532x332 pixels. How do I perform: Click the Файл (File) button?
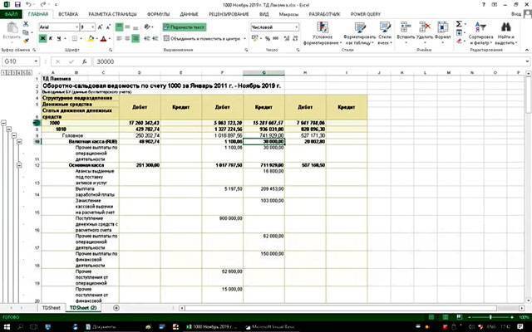click(12, 15)
